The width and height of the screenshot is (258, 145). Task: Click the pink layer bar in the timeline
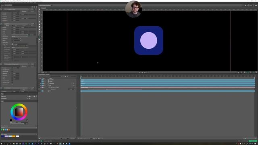click(x=168, y=87)
